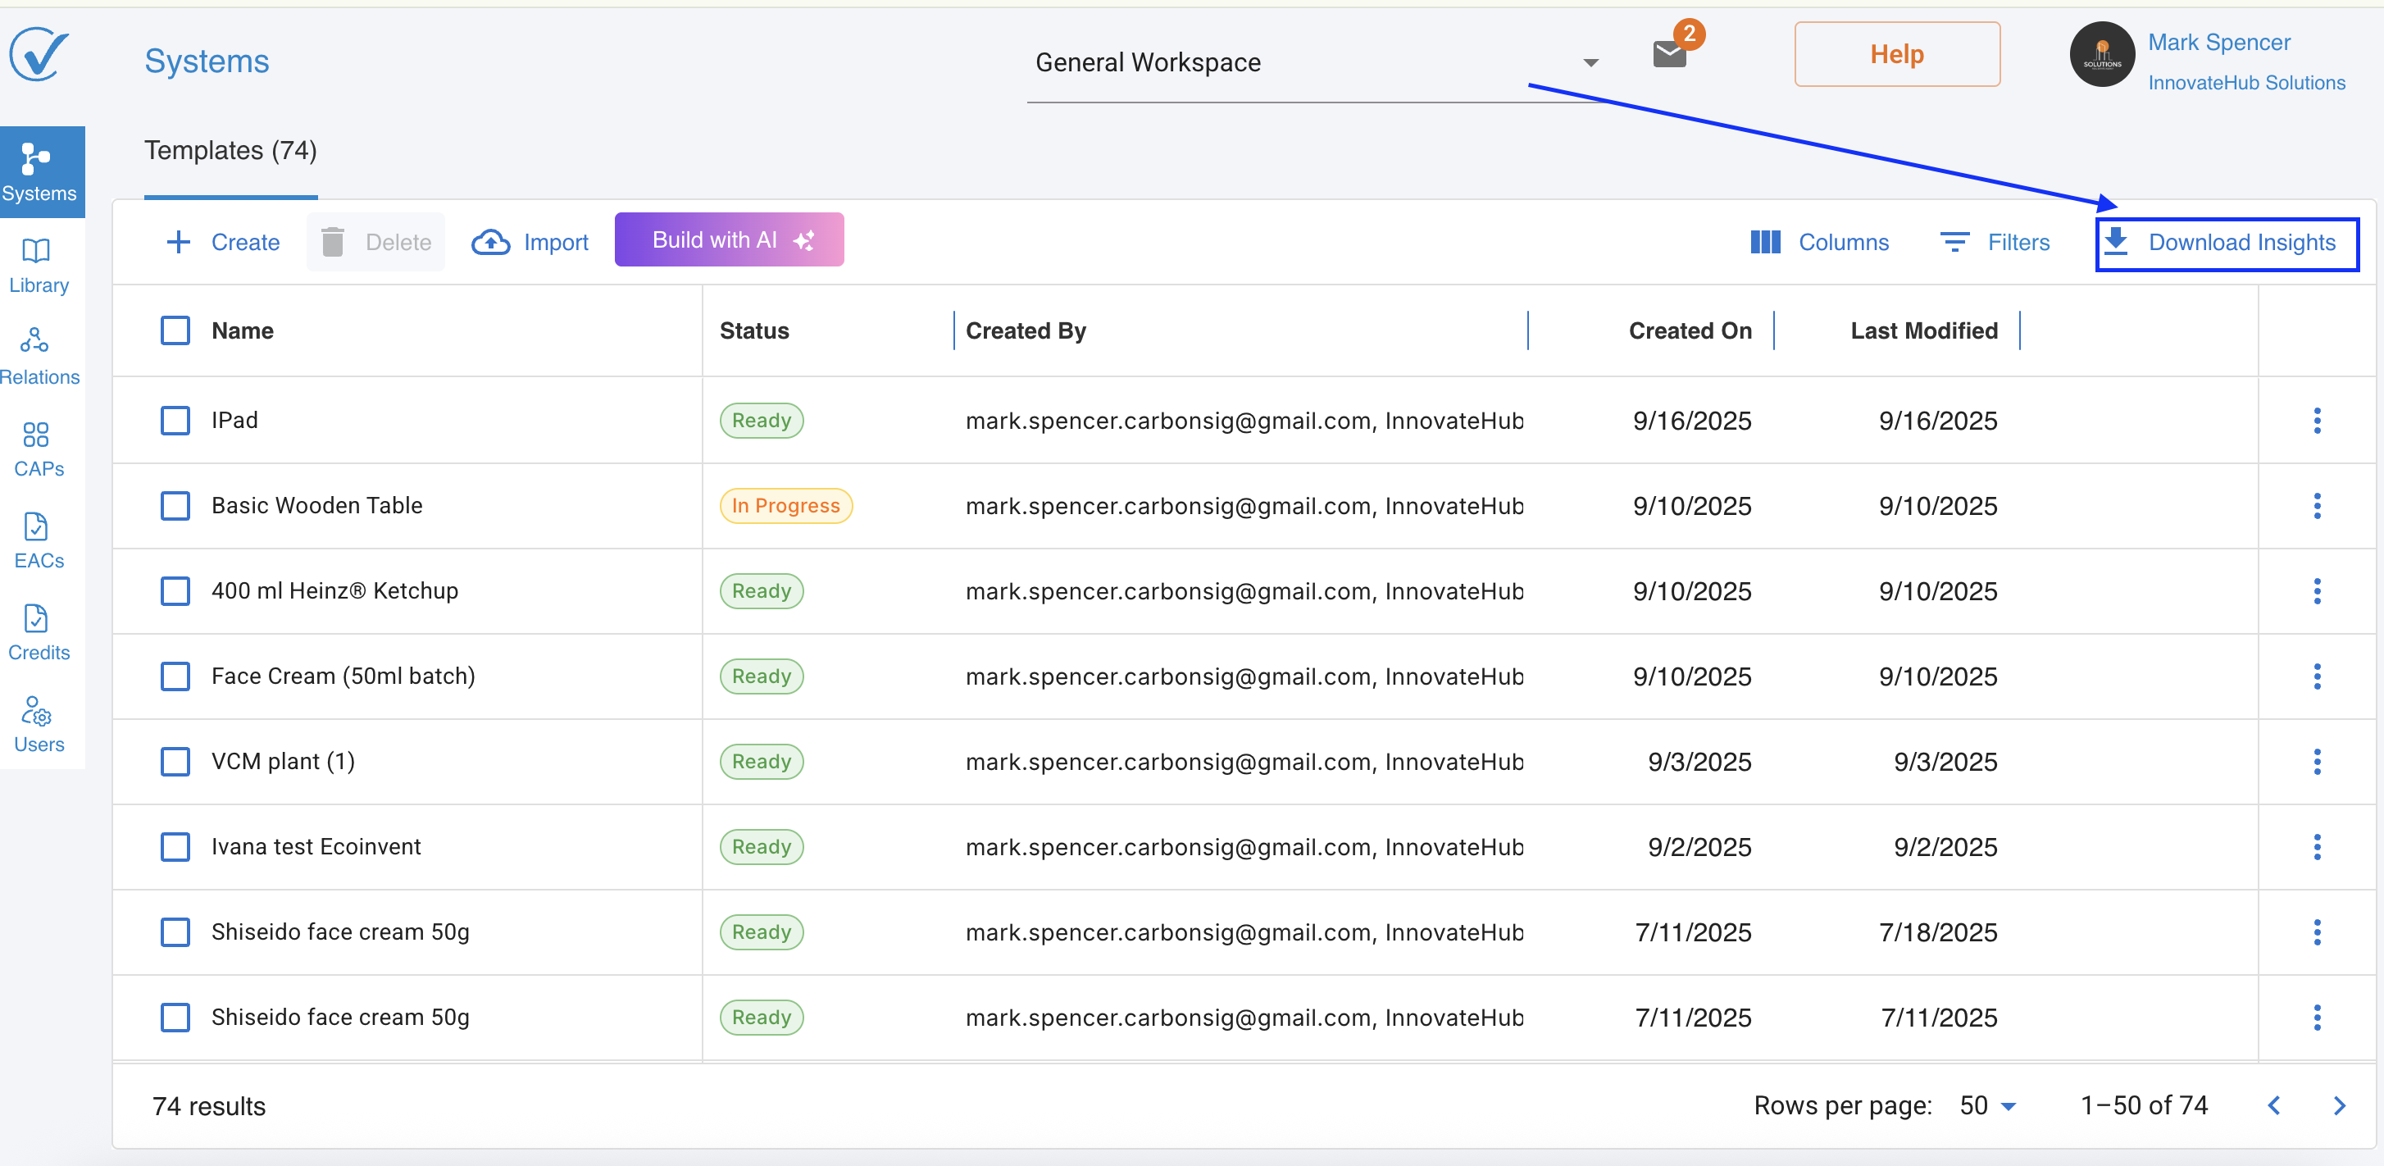Go to the next results page
This screenshot has height=1166, width=2384.
tap(2339, 1105)
